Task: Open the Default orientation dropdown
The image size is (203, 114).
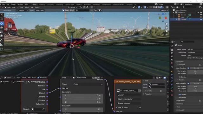Action: 22,10
